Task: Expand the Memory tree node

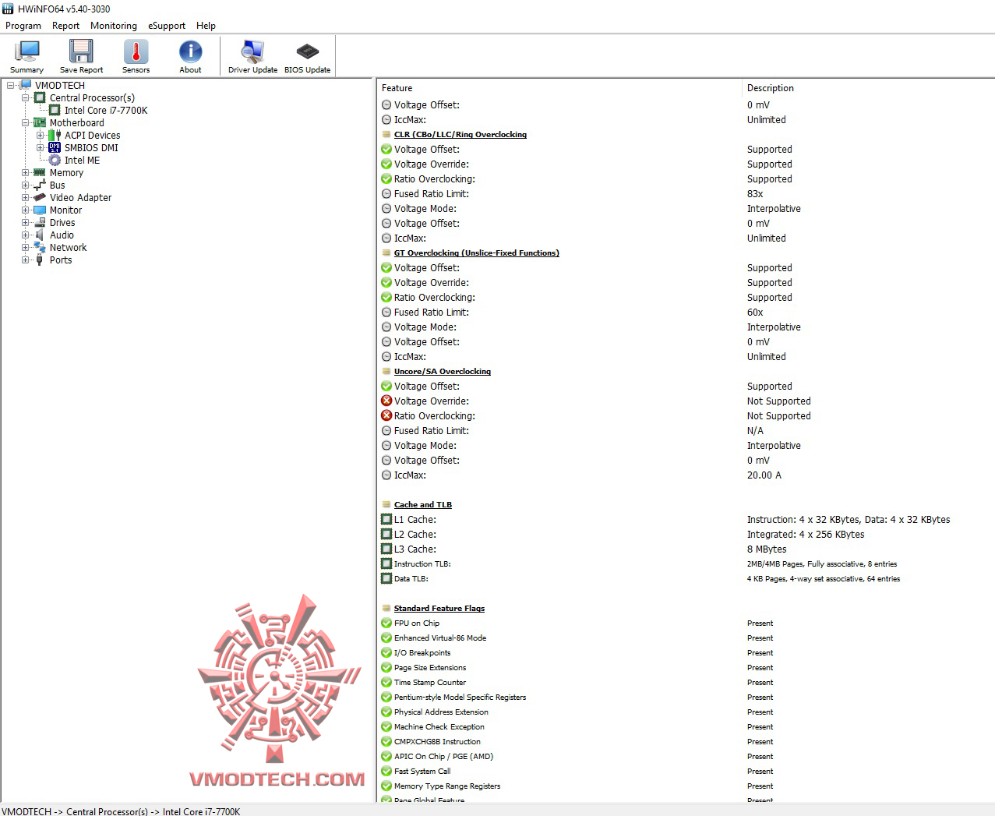Action: 25,173
